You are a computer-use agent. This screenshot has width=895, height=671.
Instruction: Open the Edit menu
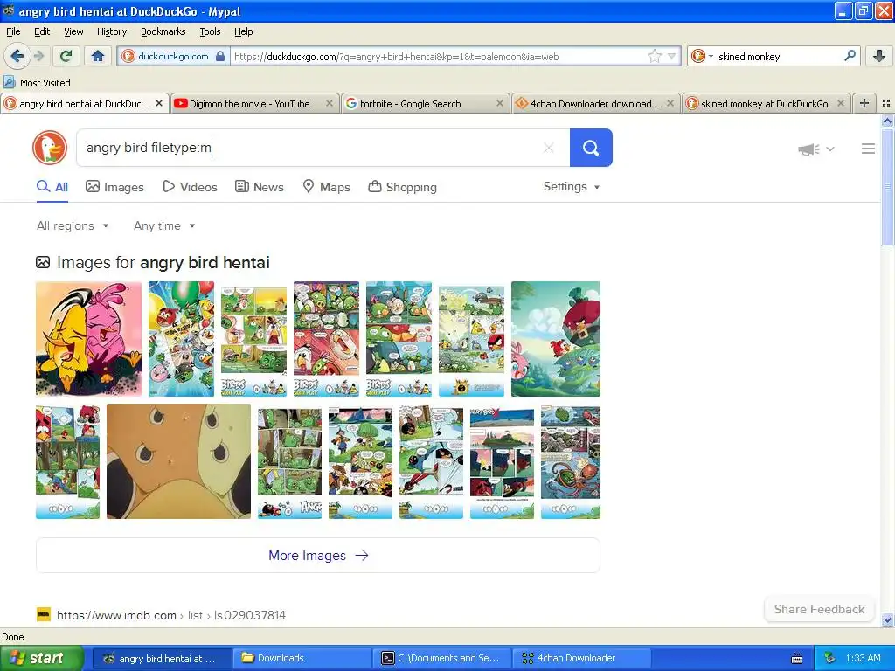42,31
